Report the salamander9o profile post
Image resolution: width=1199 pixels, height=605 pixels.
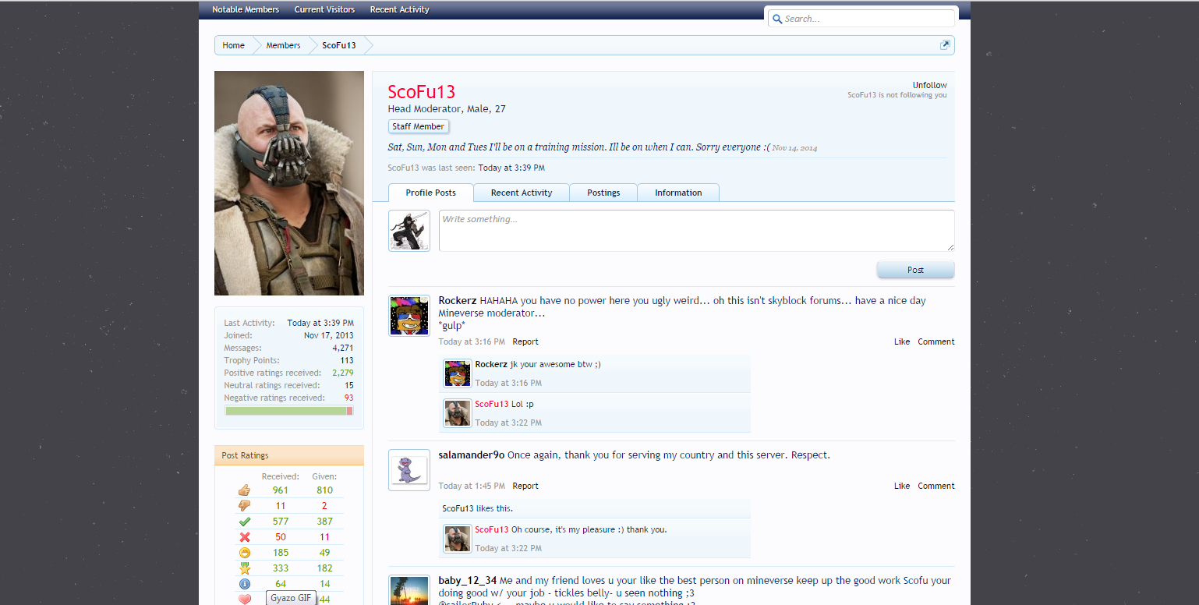coord(525,486)
